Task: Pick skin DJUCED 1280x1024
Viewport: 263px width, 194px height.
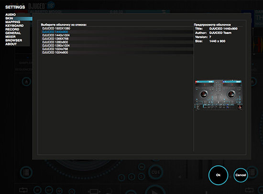Action: [x=117, y=46]
